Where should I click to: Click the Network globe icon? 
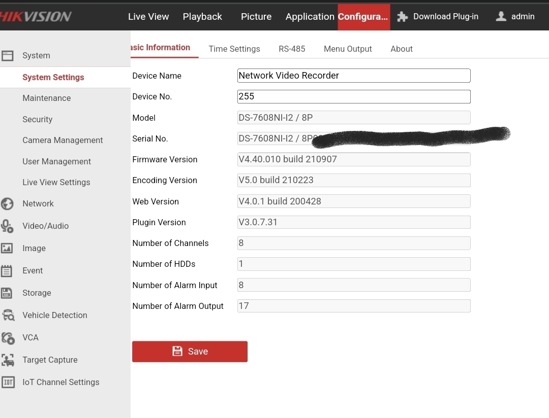[x=7, y=204]
